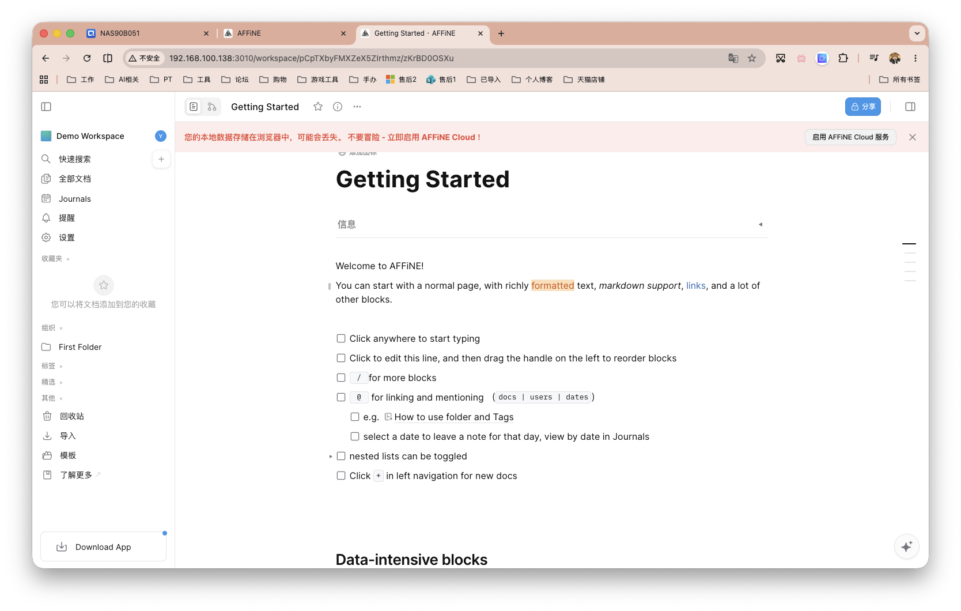This screenshot has width=961, height=611.
Task: Toggle the right sidebar panel
Action: click(x=910, y=107)
